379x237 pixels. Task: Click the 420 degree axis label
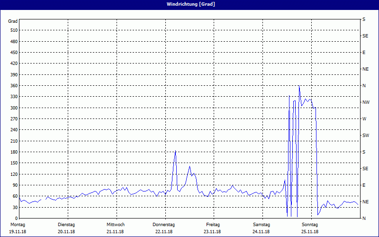click(14, 64)
